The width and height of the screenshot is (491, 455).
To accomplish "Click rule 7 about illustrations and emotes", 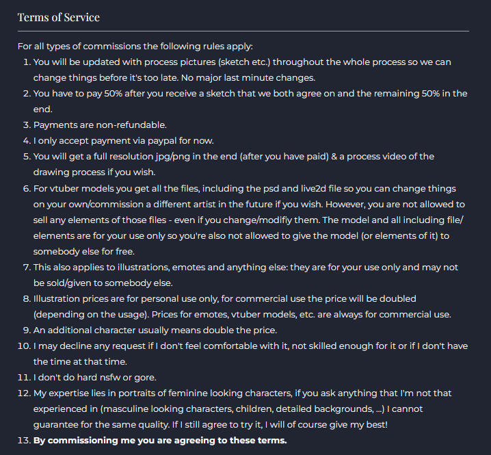I will [x=245, y=268].
